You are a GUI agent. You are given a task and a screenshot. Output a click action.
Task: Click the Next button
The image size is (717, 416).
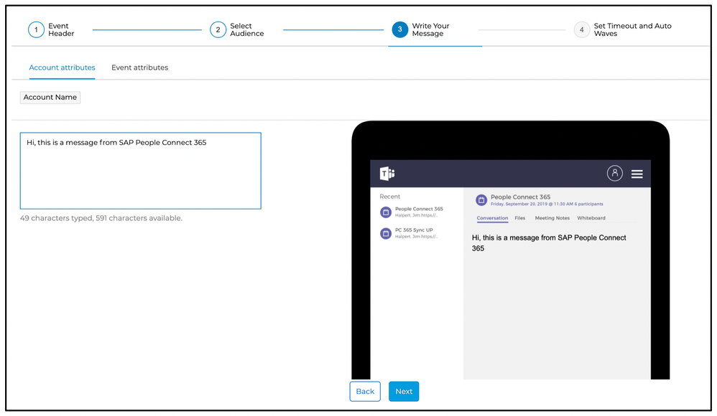point(404,392)
